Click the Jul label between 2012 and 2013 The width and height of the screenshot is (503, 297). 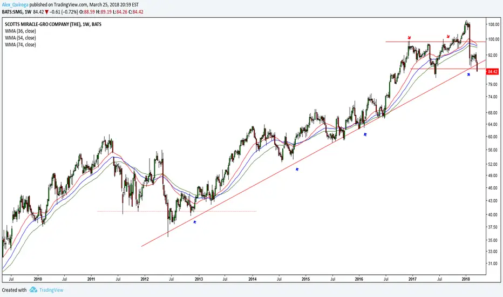172,279
